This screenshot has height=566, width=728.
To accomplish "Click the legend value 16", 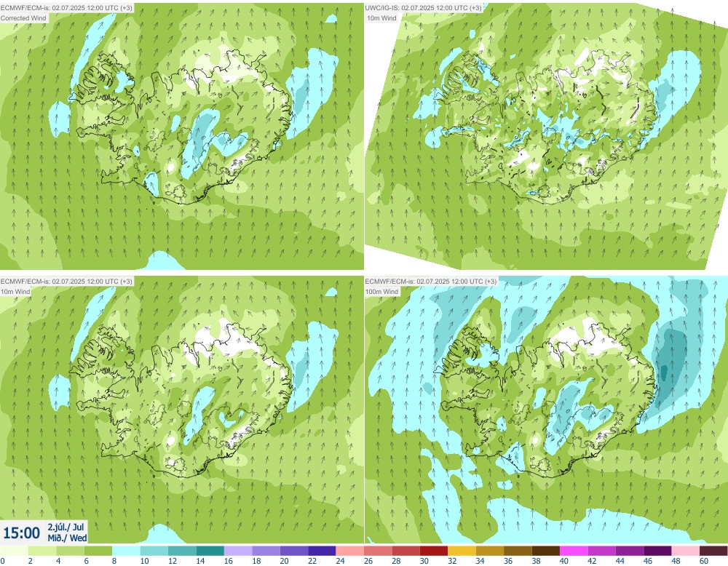I will (x=229, y=561).
